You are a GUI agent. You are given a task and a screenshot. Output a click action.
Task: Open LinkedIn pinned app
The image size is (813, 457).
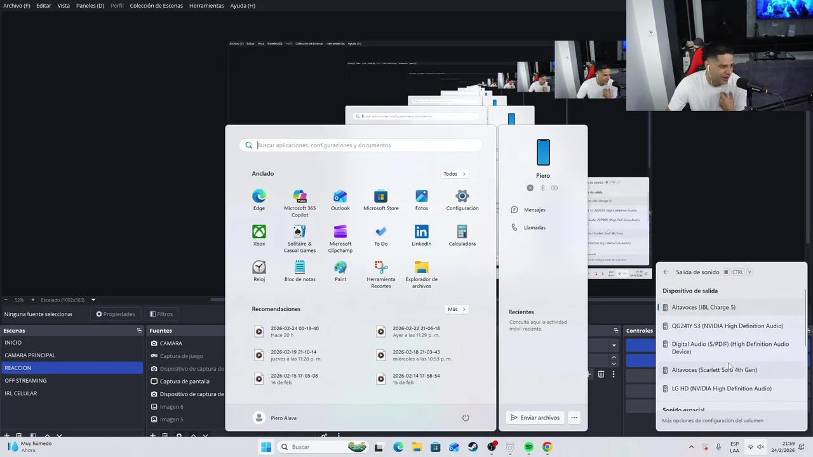point(421,235)
